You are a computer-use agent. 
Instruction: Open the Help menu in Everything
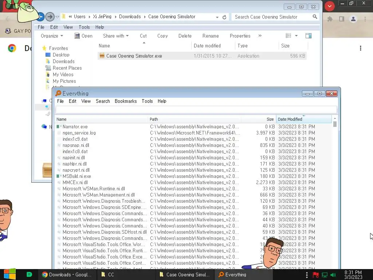click(x=162, y=101)
